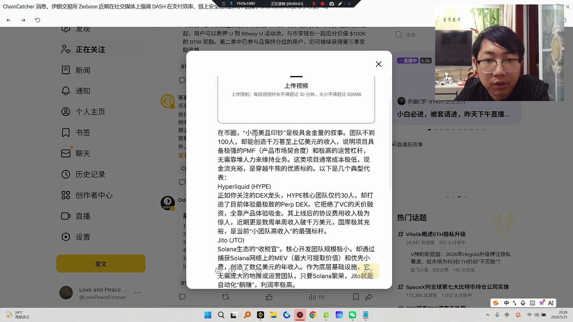The height and width of the screenshot is (322, 573).
Task: Click the 上传视频 upload area
Action: click(x=296, y=99)
